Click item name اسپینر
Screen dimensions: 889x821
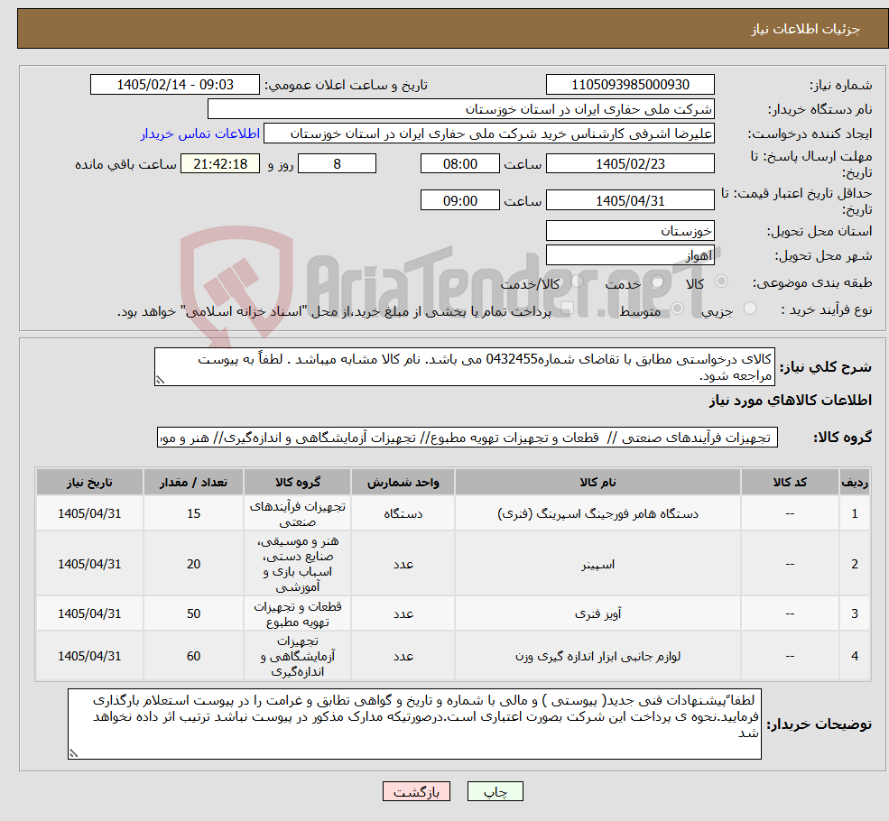[x=597, y=565]
